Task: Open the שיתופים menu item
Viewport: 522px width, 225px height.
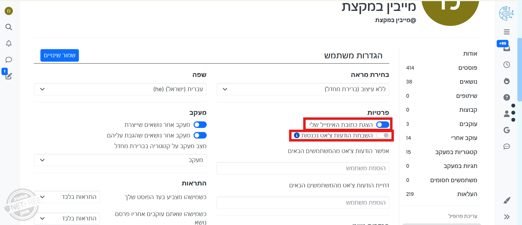Action: (x=467, y=96)
